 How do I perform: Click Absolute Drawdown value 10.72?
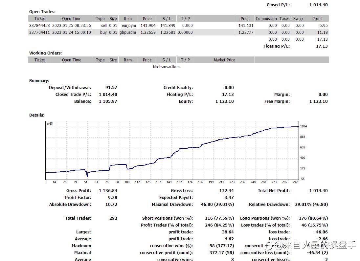point(111,204)
